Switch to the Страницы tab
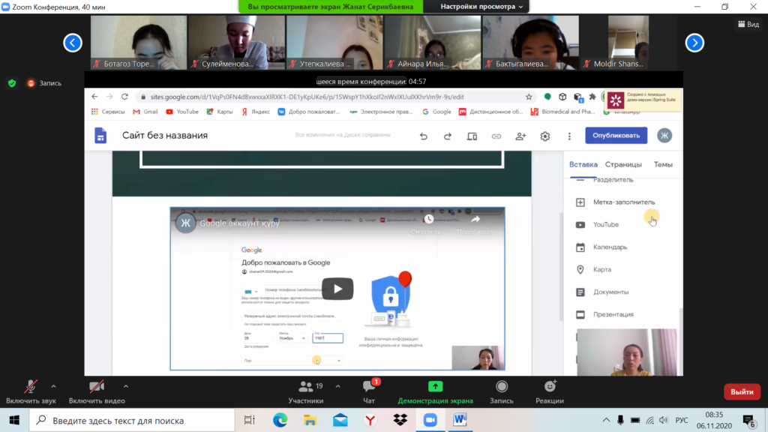Viewport: 768px width, 432px height. tap(623, 164)
